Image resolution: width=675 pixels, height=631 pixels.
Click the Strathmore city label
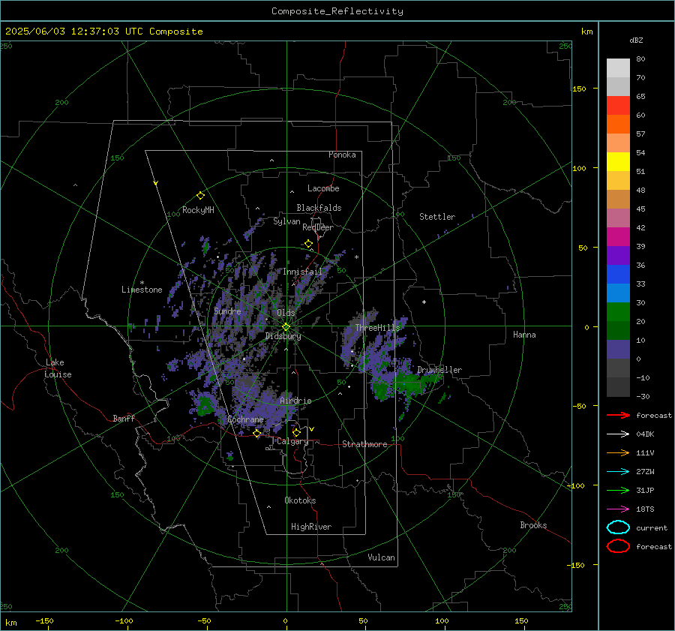pos(364,444)
